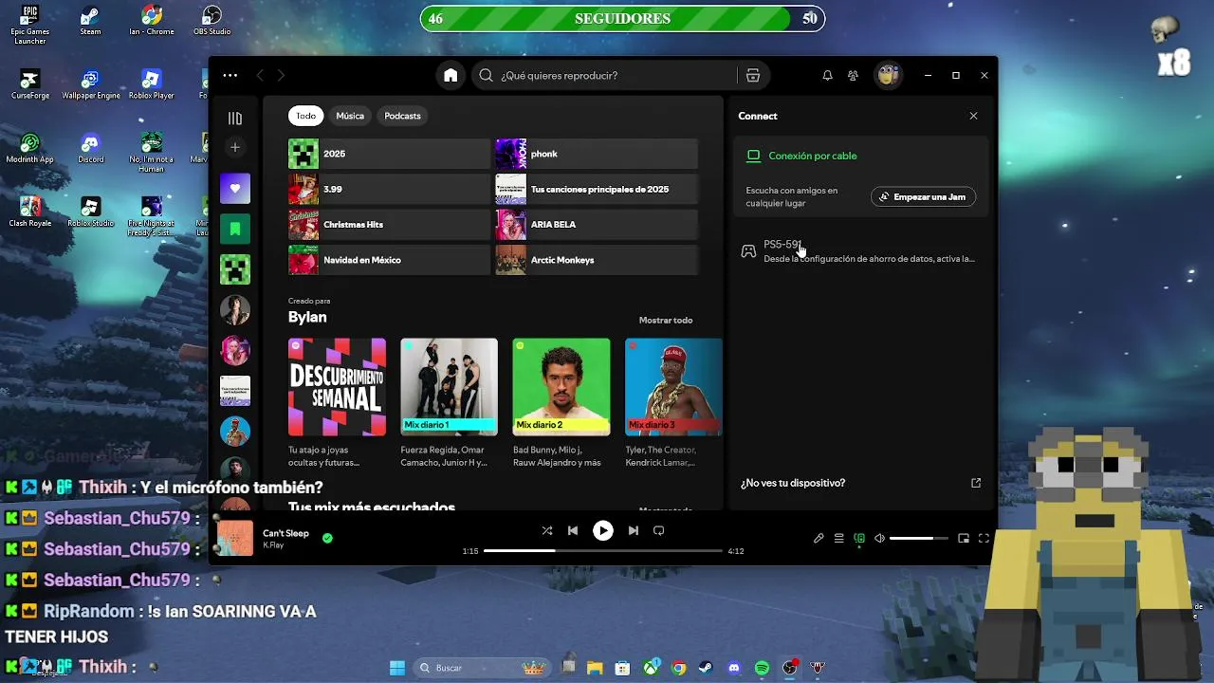
Task: Go forward with the right arrow
Action: tap(281, 75)
